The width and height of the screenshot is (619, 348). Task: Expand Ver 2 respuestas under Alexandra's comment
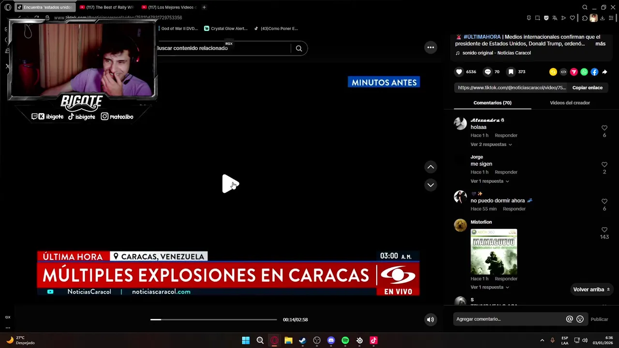tap(491, 145)
